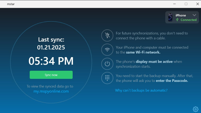The image size is (201, 113).
Task: Expand the iPhone device dropdown chevron
Action: pos(194,15)
